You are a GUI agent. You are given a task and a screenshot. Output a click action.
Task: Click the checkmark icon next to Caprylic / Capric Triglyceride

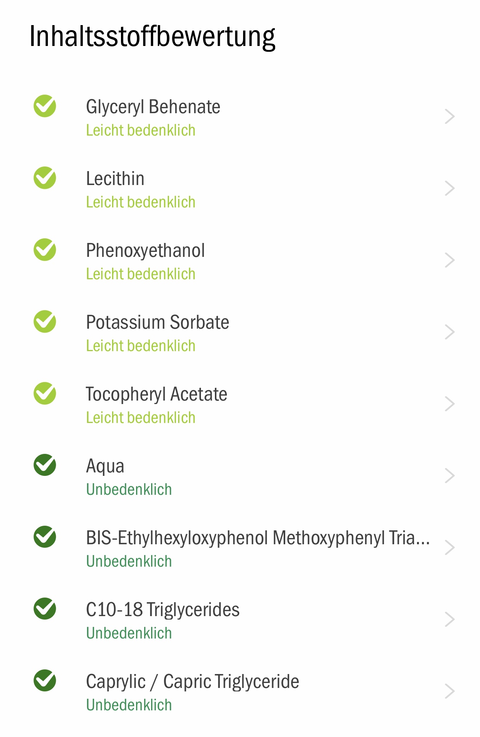[45, 680]
